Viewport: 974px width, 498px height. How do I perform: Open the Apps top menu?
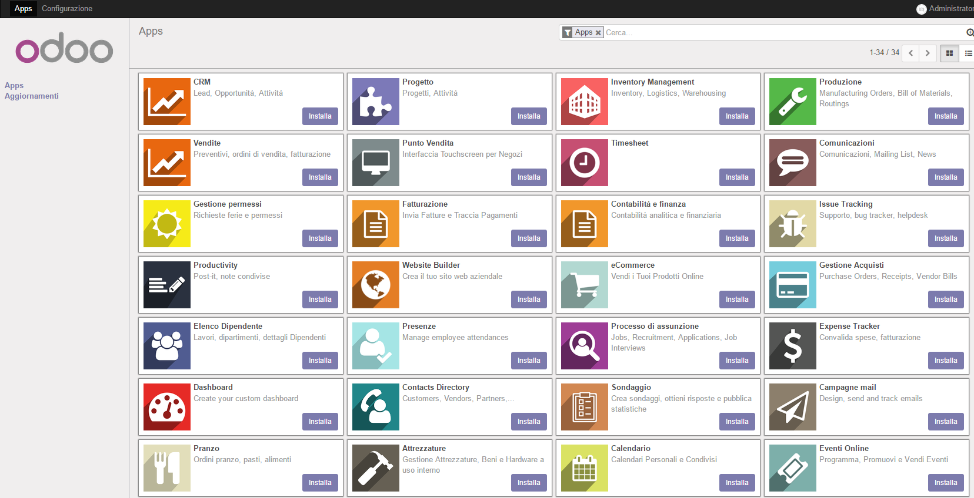click(24, 9)
